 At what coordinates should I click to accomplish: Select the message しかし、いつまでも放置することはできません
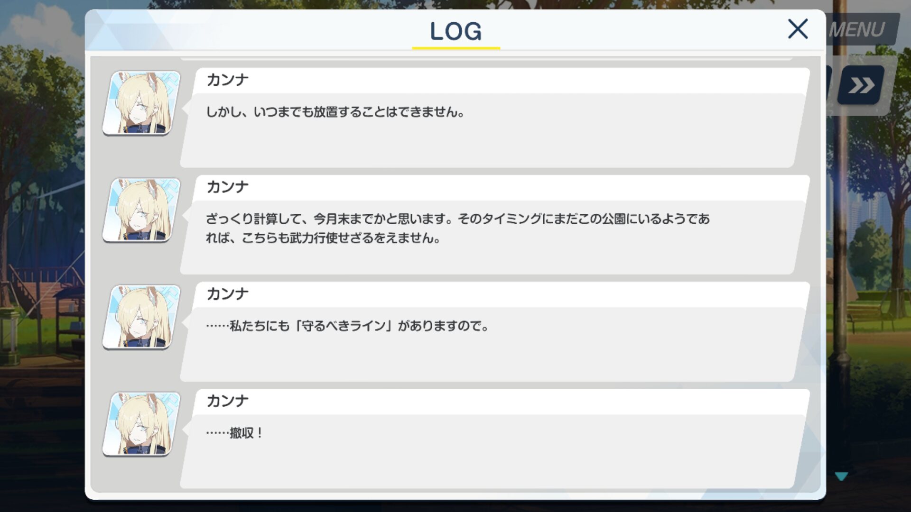pos(335,112)
